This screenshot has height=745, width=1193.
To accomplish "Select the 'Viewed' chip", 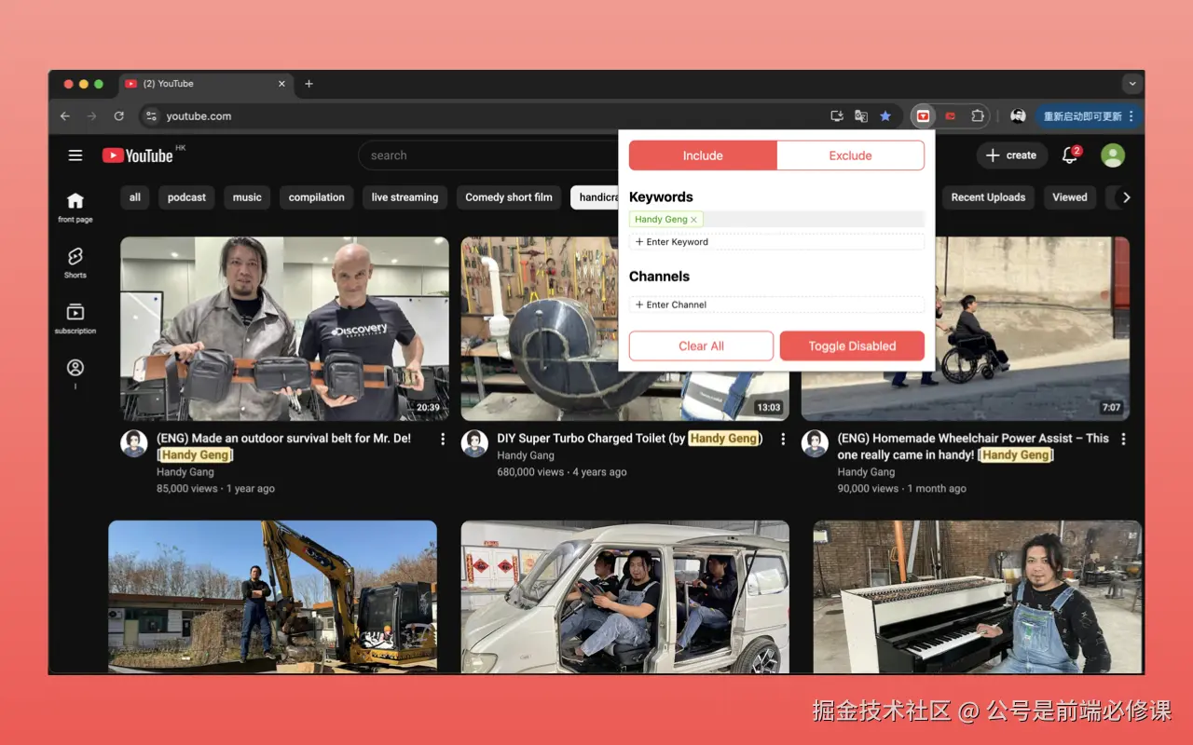I will 1070,197.
